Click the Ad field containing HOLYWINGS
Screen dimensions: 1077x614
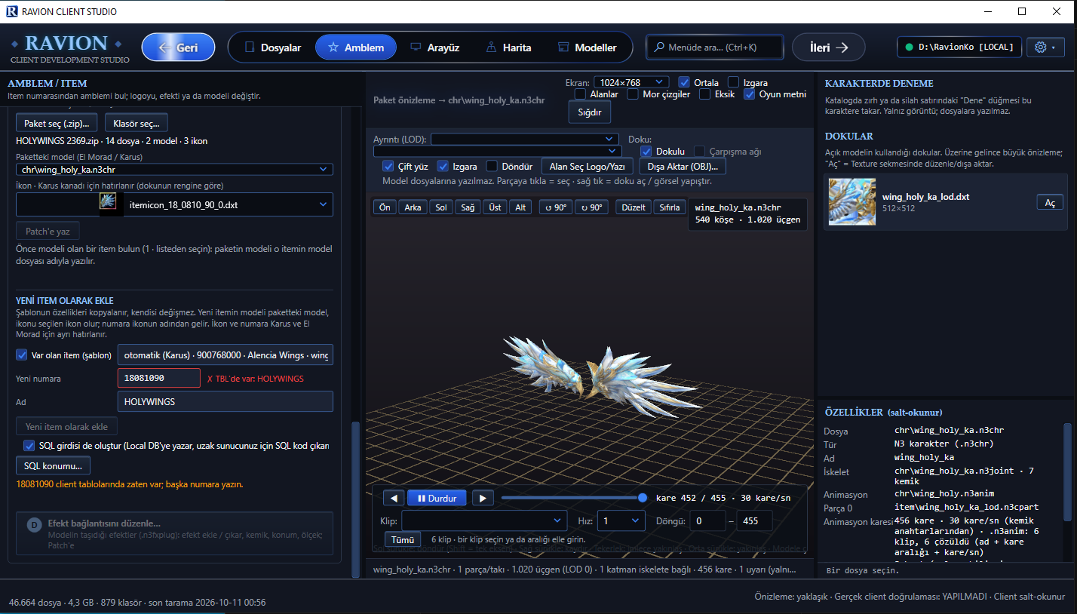(x=225, y=401)
